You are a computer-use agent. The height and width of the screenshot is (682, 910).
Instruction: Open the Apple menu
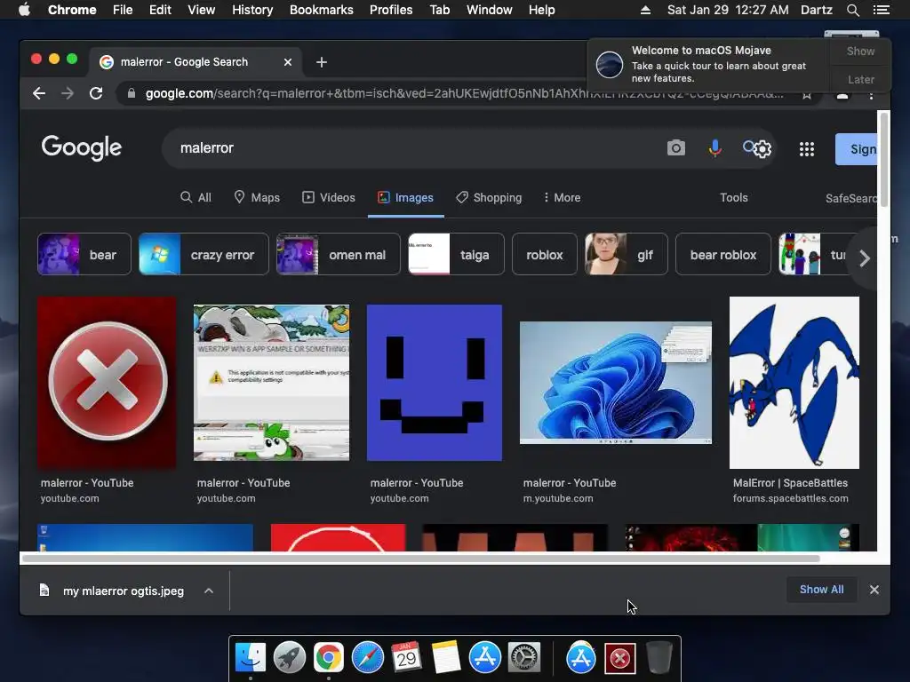(24, 10)
